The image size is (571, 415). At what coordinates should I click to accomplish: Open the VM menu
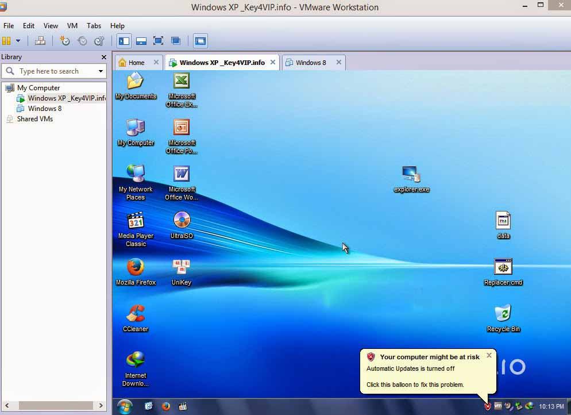[72, 26]
